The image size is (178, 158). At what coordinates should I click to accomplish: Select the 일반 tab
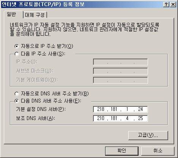coord(12,14)
